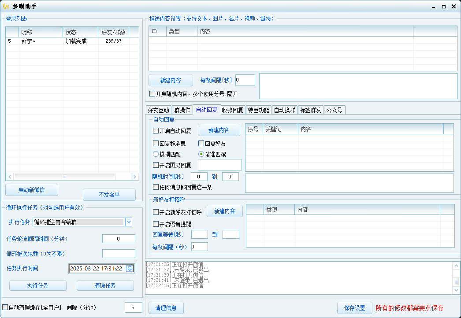The width and height of the screenshot is (461, 318).
Task: Check the 回复群消息 option
Action: pyautogui.click(x=156, y=144)
